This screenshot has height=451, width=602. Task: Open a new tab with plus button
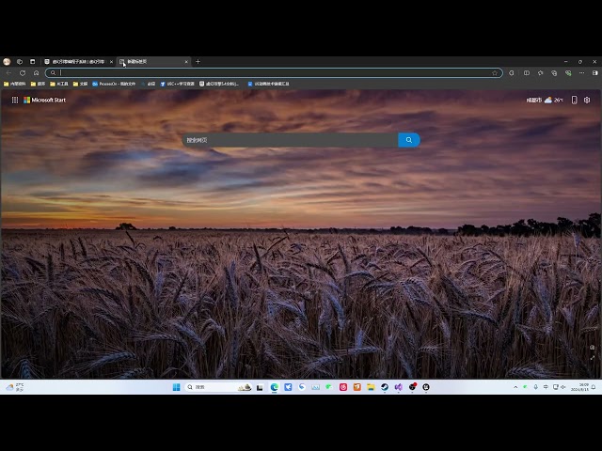[x=198, y=61]
